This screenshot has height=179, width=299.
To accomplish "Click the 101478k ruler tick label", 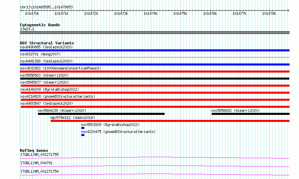I will click(x=269, y=13).
